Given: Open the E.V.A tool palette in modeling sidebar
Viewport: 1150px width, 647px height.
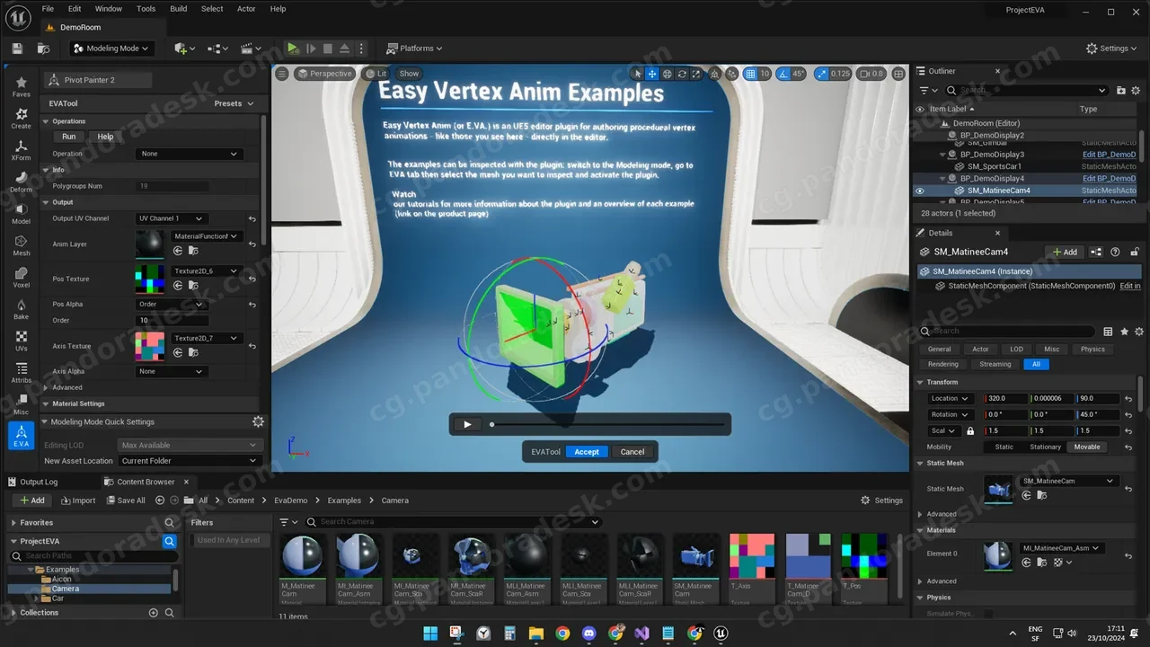Looking at the screenshot, I should [x=22, y=436].
